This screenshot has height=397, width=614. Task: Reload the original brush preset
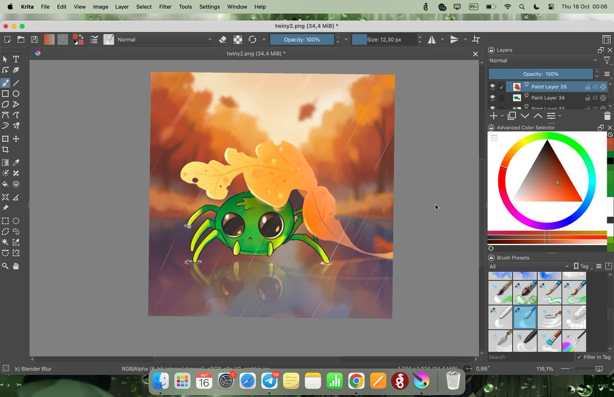point(252,39)
